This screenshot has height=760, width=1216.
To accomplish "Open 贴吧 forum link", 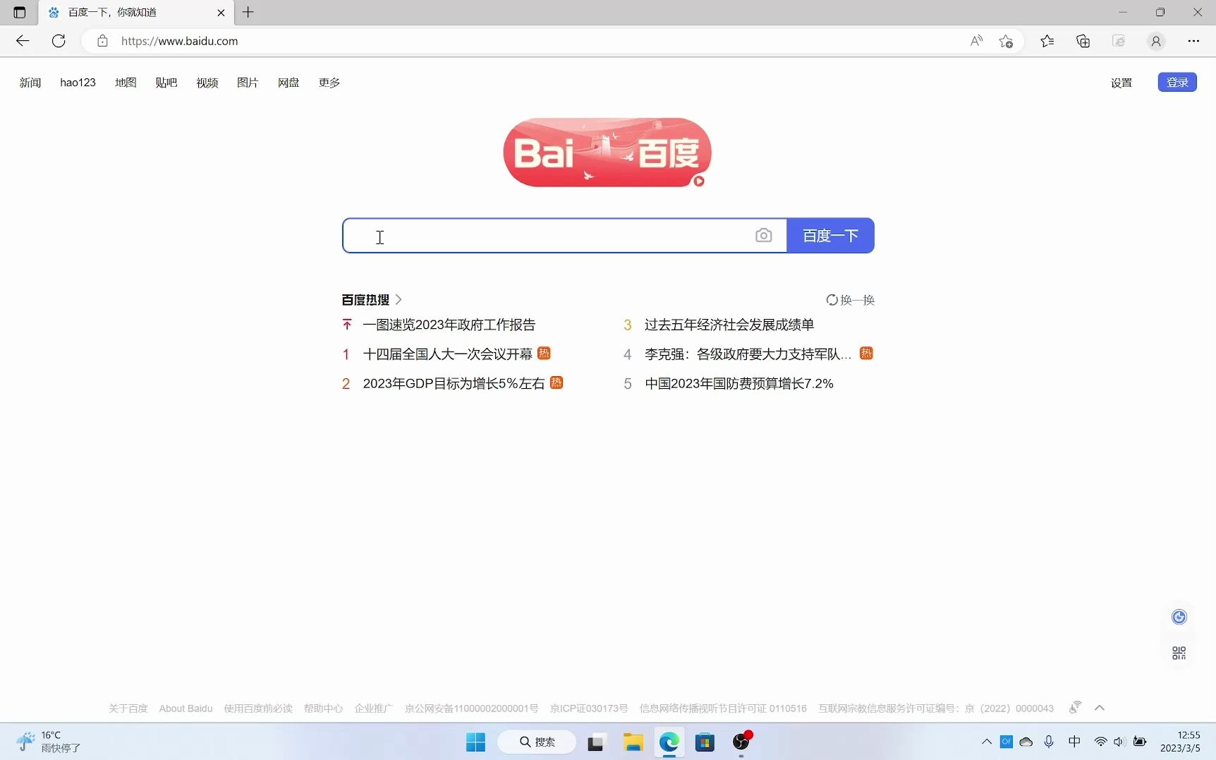I will click(166, 83).
